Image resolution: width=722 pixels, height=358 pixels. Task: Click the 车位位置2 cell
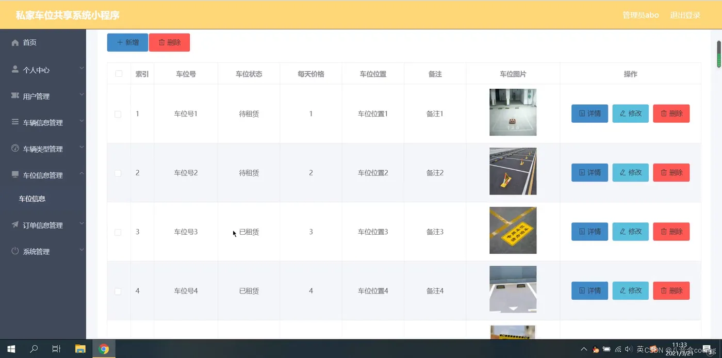[x=373, y=173]
